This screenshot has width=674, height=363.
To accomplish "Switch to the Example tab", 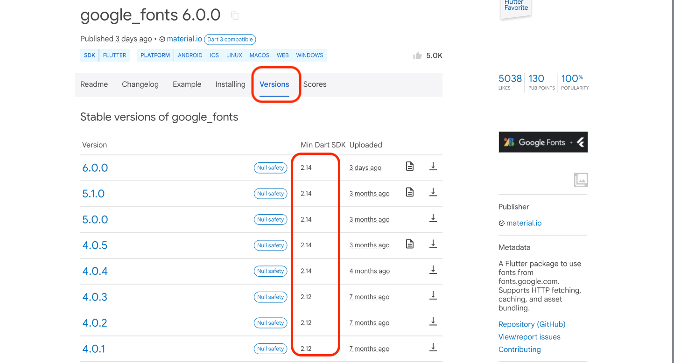I will tap(187, 84).
